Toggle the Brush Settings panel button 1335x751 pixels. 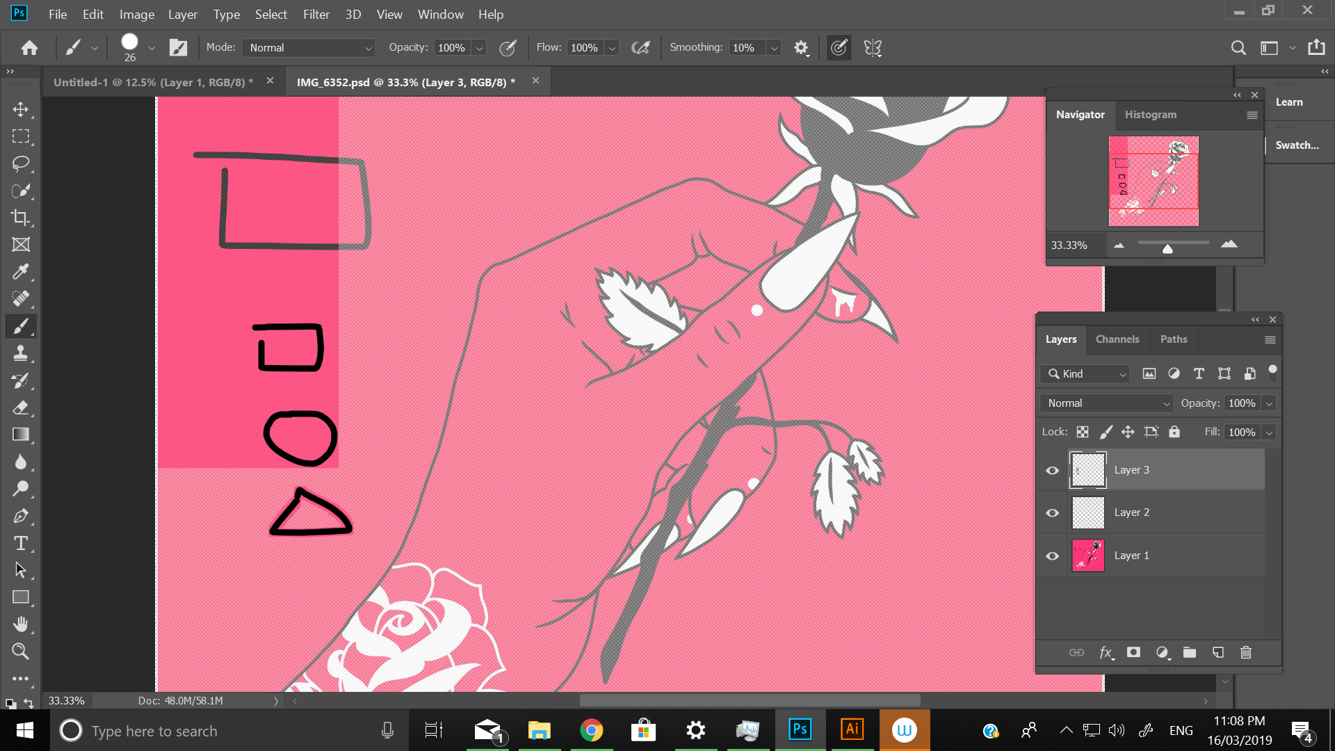click(x=179, y=47)
